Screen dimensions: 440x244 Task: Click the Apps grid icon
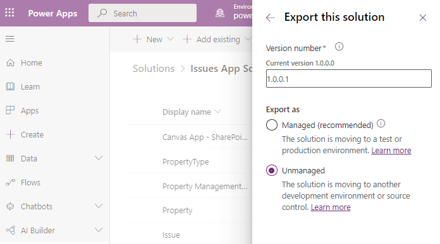point(10,110)
